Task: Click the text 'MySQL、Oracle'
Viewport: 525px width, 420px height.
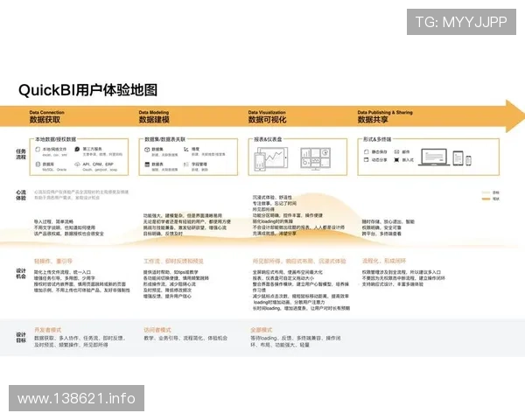Action: pyautogui.click(x=54, y=170)
